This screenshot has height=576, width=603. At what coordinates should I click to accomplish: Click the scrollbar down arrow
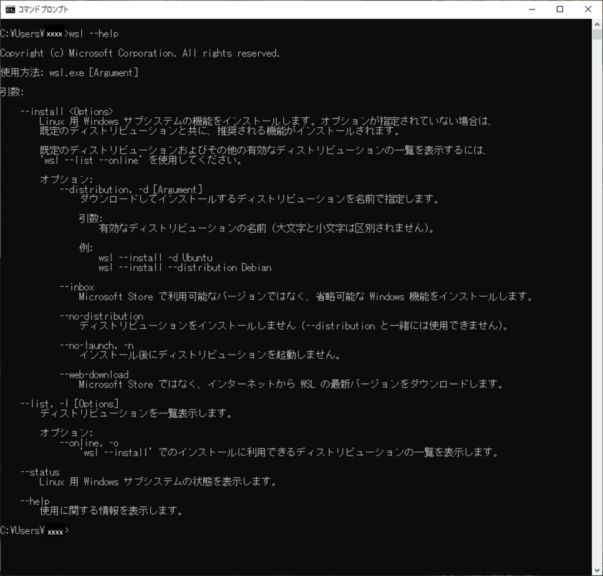pyautogui.click(x=597, y=570)
